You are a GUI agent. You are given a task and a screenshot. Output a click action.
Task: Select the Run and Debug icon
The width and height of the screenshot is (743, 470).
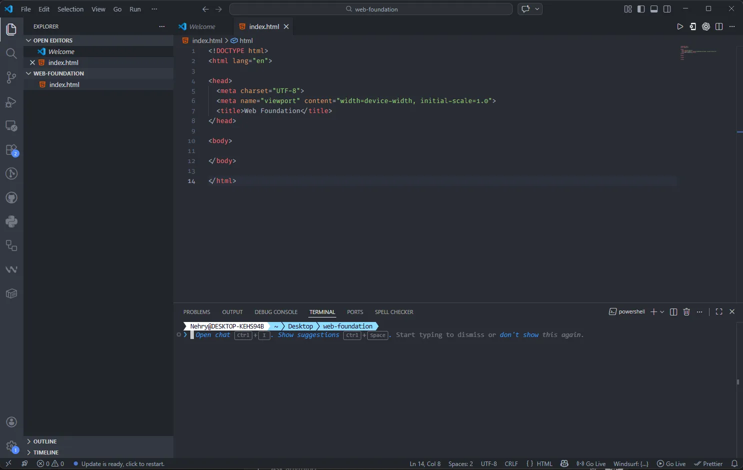point(11,102)
